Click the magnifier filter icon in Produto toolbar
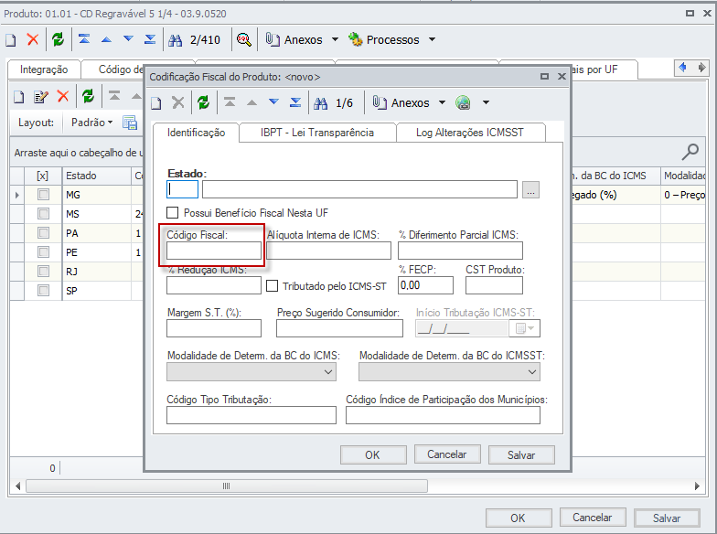Image resolution: width=717 pixels, height=534 pixels. (x=243, y=40)
